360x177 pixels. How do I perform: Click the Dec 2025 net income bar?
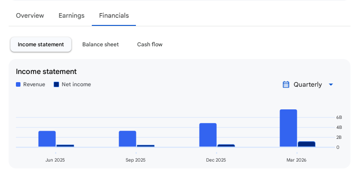(x=226, y=146)
